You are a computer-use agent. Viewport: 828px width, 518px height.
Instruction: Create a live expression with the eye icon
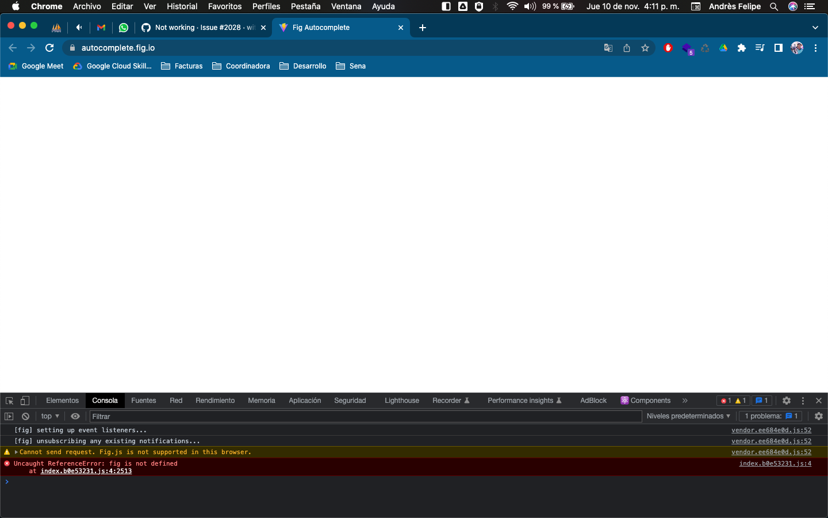75,416
